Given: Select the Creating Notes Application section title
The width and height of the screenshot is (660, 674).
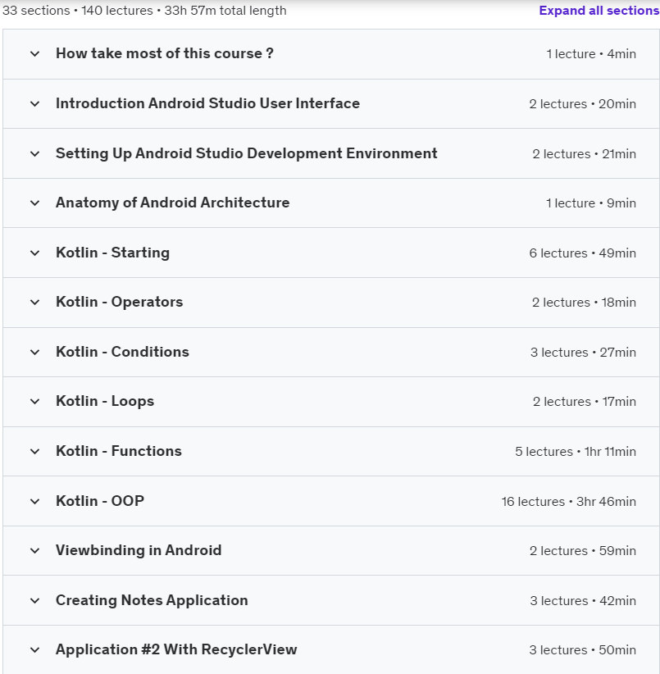Looking at the screenshot, I should click(x=152, y=600).
